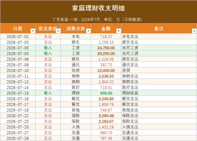197x141 pixels.
Task: Select the 医疗支出 remark cell
Action: [x=159, y=87]
